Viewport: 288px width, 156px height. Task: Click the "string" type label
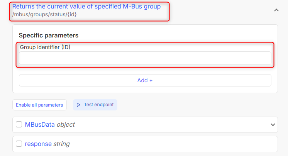61,144
